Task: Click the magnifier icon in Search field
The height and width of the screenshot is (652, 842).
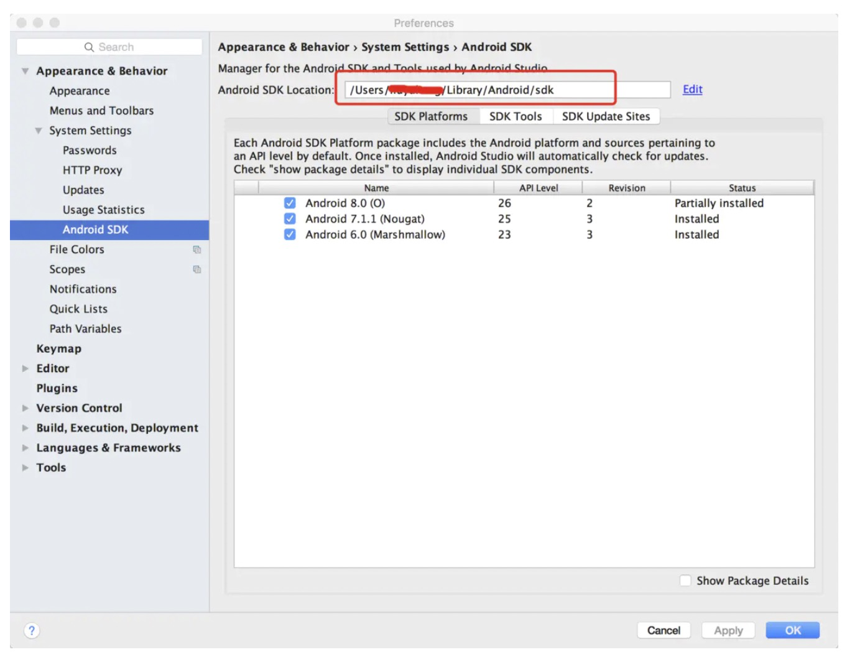Action: tap(89, 47)
